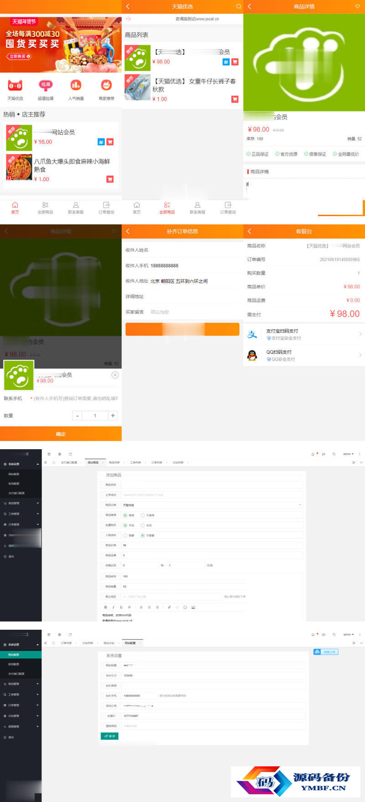Viewport: 365px width, 802px height.
Task: Click the cart icon for 八爪鱼大爆头 product
Action: tap(110, 179)
